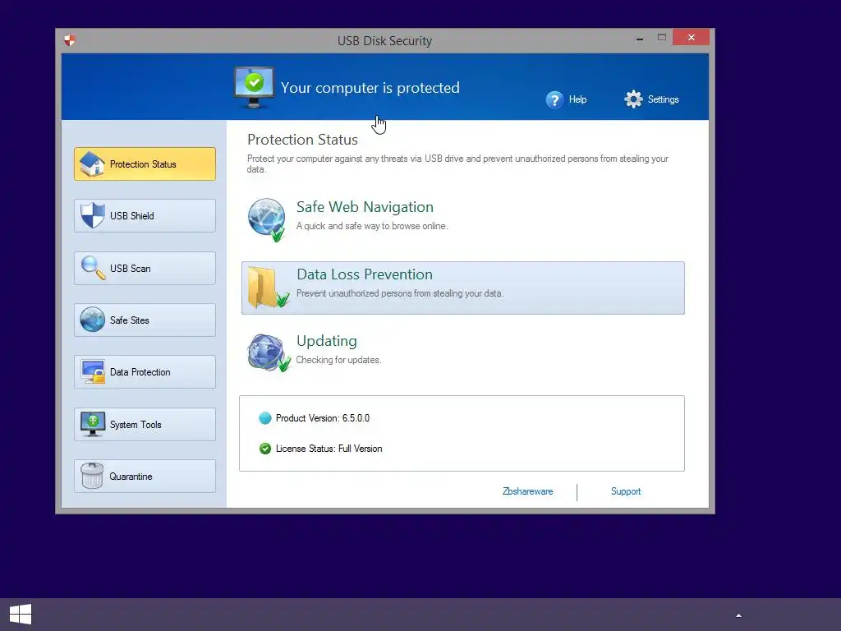
Task: Click the green License Status check icon
Action: [265, 449]
